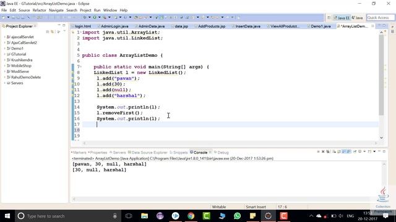
Task: Maximize the Project Explorer view
Action: 64,25
